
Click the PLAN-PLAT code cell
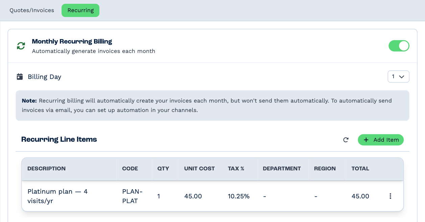(x=133, y=196)
